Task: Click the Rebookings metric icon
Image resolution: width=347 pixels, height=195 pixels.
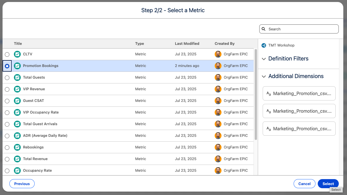Action: coord(17,147)
